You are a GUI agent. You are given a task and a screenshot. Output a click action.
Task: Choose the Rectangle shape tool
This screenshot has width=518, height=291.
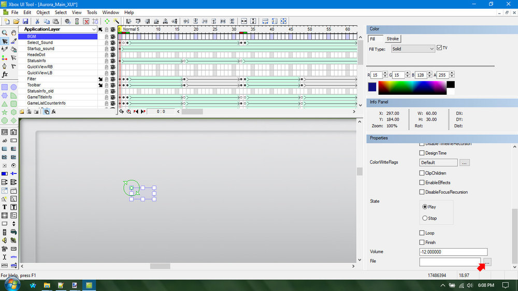tap(5, 87)
